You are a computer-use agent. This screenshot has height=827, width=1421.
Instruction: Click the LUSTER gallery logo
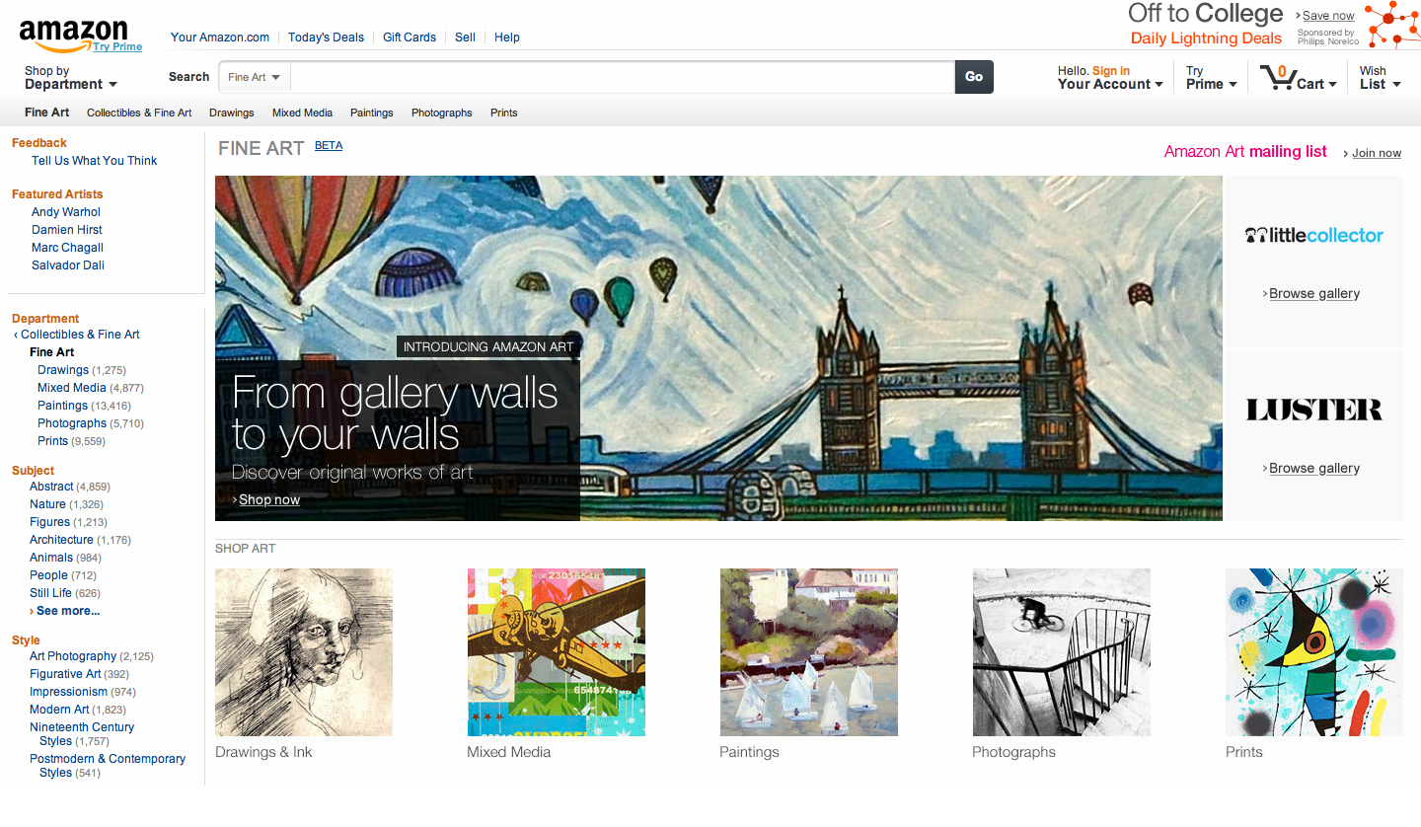click(x=1313, y=410)
